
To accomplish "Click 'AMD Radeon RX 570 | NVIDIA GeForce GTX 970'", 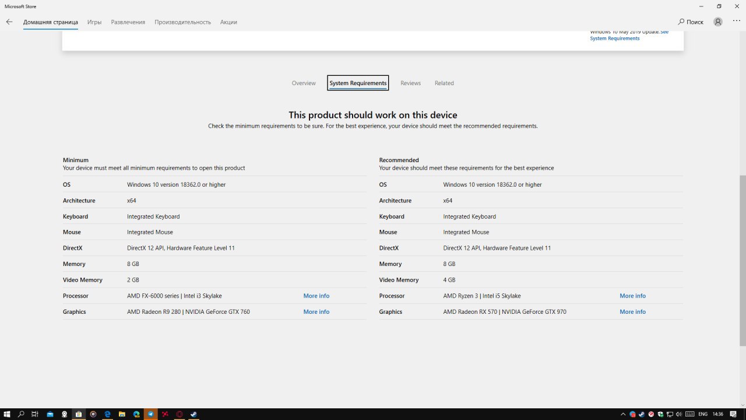I will pos(505,311).
